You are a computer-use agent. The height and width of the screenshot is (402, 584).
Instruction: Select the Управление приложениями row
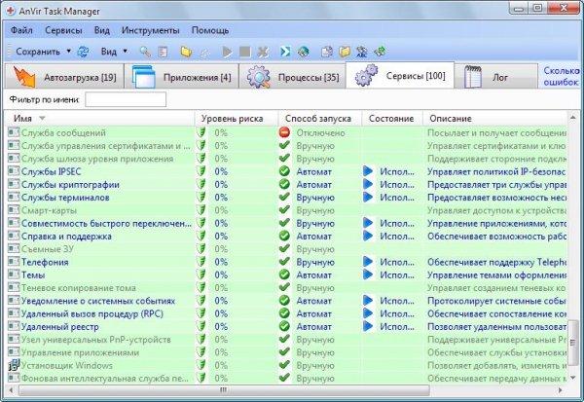pyautogui.click(x=287, y=352)
